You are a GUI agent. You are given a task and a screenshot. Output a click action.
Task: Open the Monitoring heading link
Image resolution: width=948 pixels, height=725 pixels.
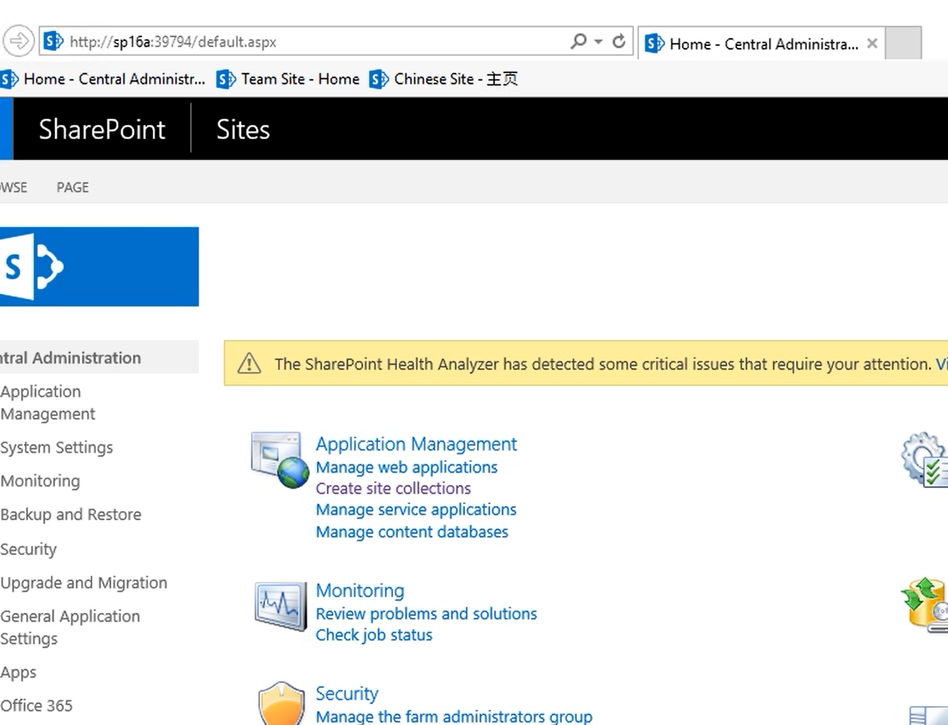(360, 591)
